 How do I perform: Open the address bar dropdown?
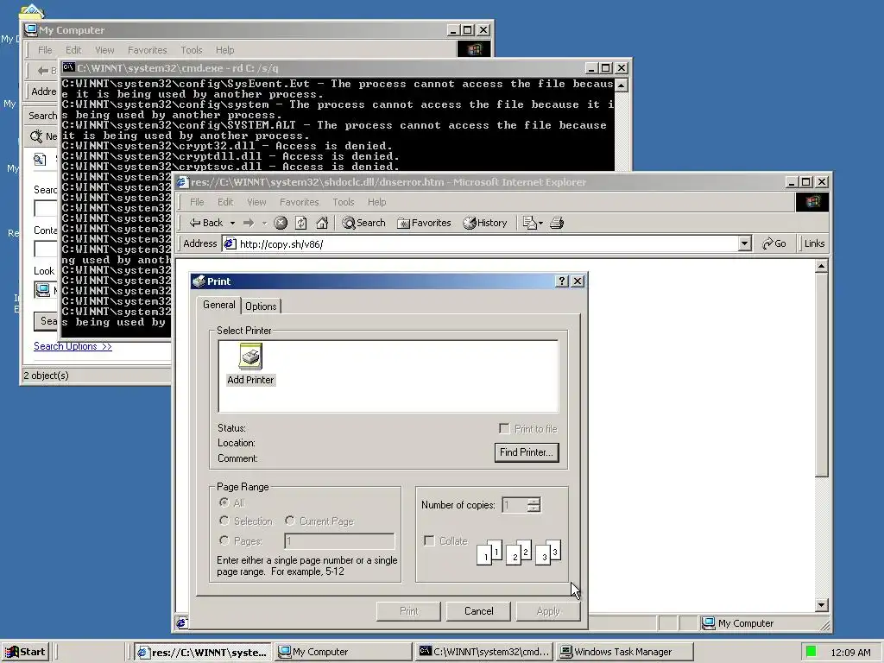tap(745, 243)
